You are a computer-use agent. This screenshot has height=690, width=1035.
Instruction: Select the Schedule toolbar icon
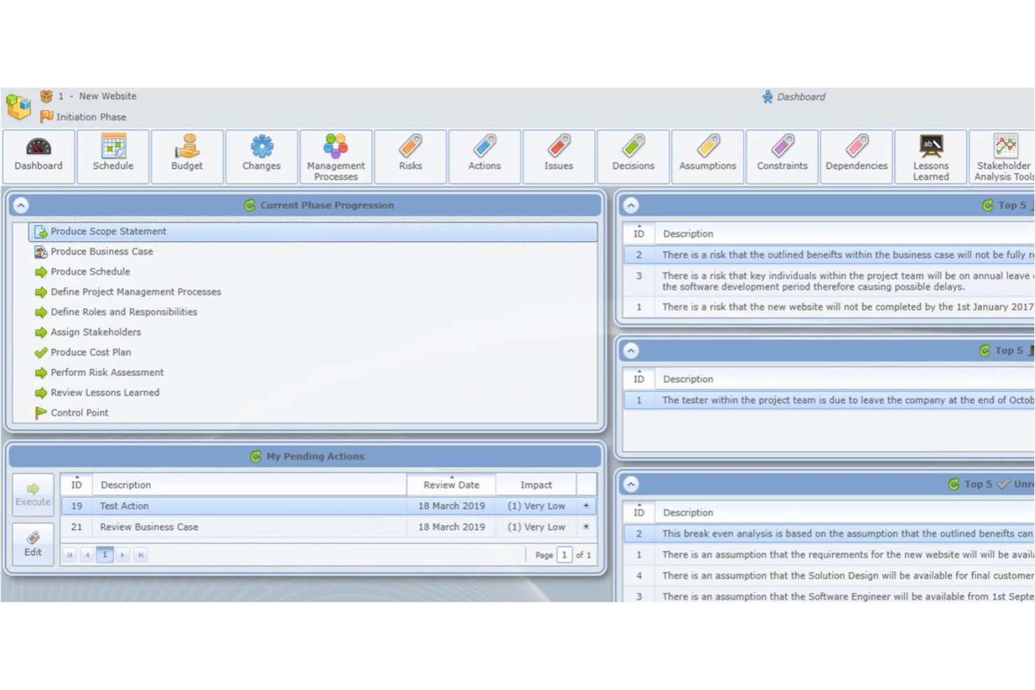pos(113,156)
